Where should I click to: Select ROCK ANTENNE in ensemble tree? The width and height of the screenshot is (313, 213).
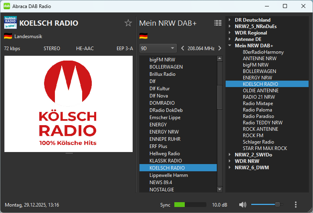260,129
